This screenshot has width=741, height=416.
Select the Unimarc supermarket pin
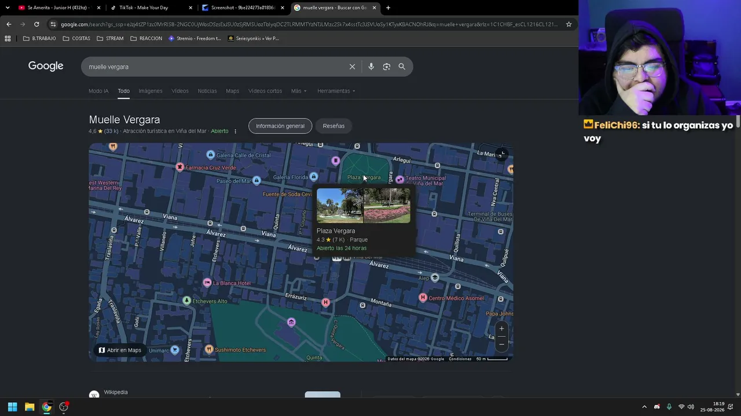tap(175, 350)
